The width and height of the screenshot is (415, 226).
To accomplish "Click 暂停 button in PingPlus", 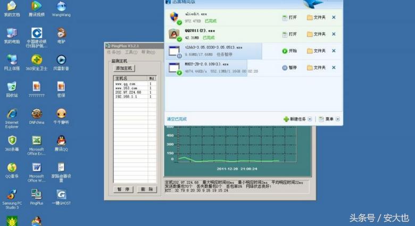I will coord(123,189).
